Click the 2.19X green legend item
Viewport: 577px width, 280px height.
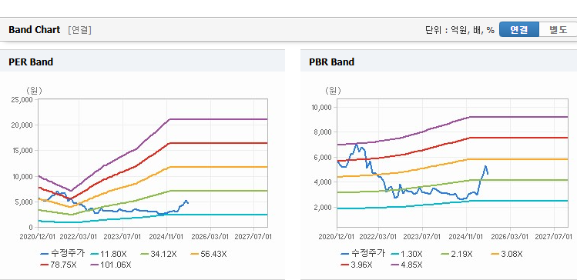[x=457, y=254]
